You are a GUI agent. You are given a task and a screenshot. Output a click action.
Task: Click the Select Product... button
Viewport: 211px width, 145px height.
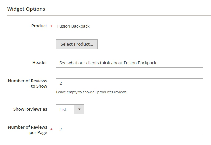coord(77,44)
